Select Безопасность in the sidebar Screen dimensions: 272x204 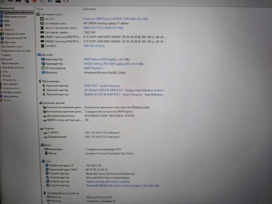click(11, 88)
